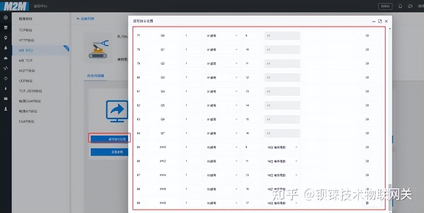Click the name field in row 86
This screenshot has height=213, width=424.
pos(163,161)
